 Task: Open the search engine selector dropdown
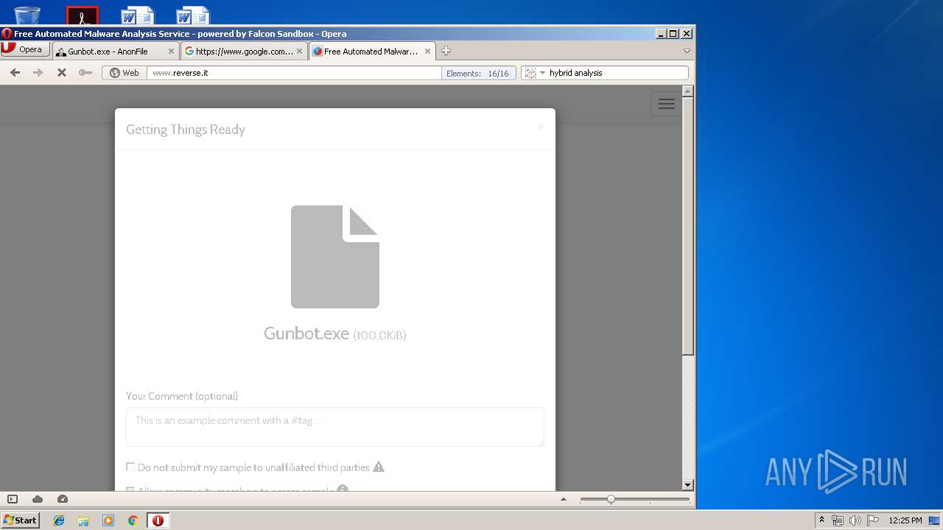point(536,73)
